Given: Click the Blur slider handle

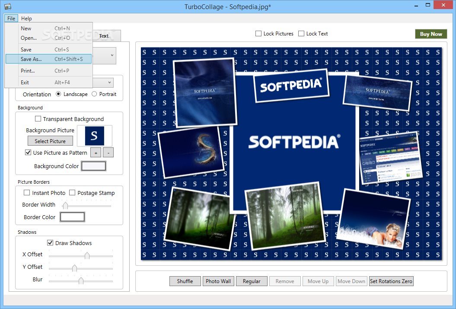Looking at the screenshot, I should pos(81,281).
